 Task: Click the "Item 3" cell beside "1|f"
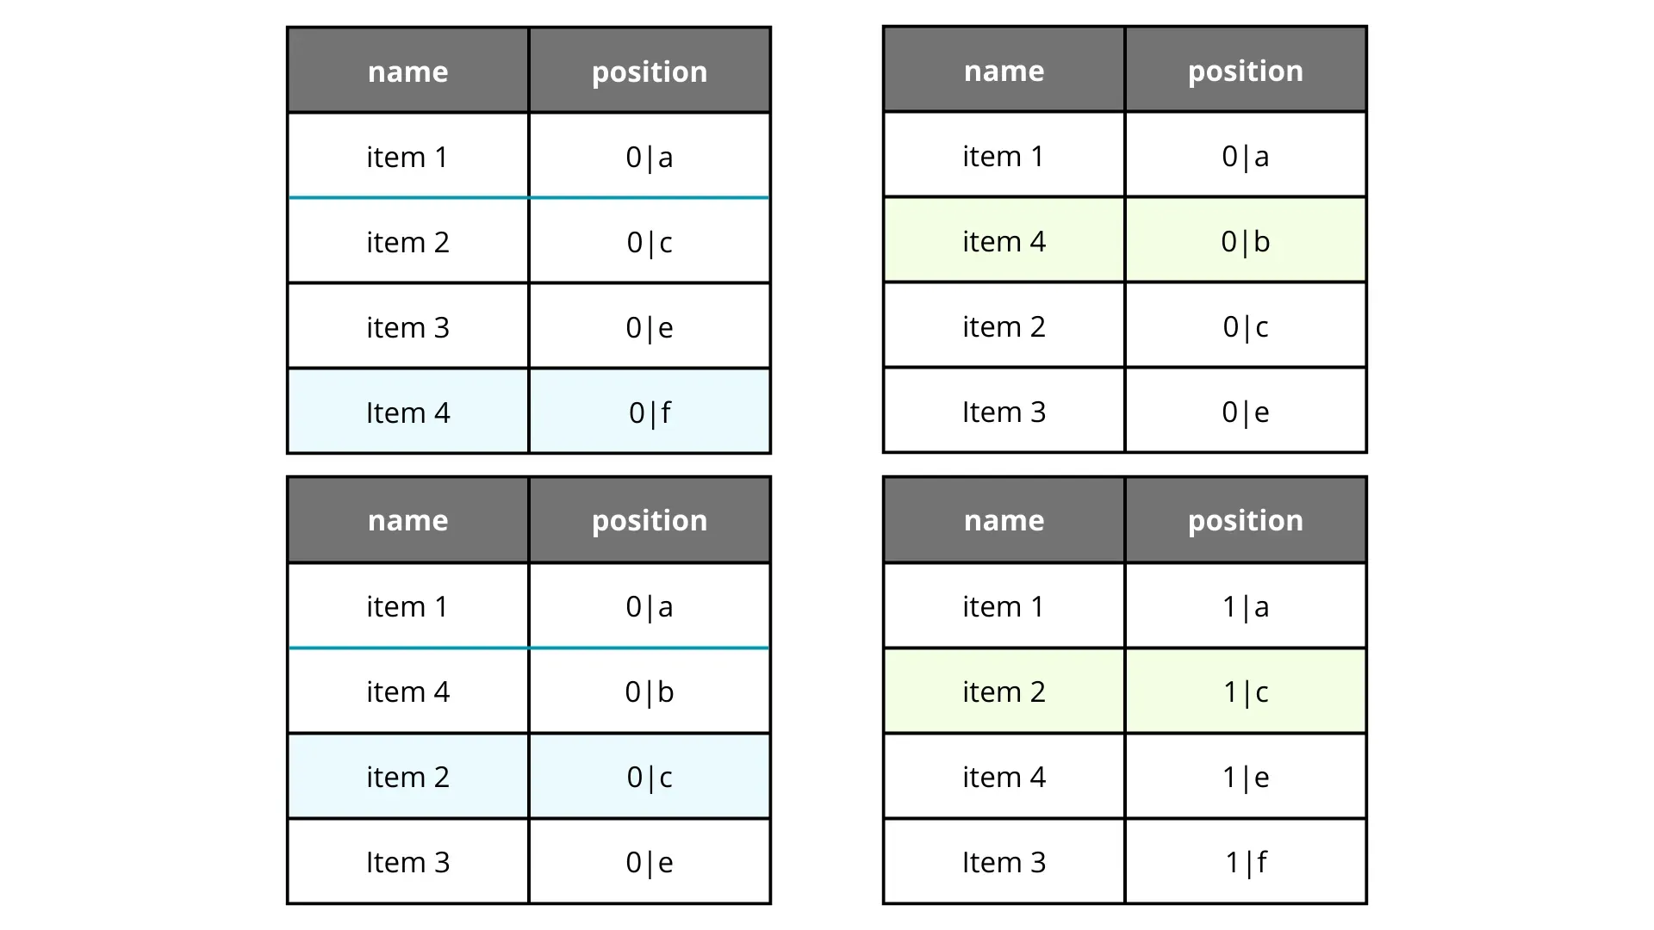tap(1004, 862)
